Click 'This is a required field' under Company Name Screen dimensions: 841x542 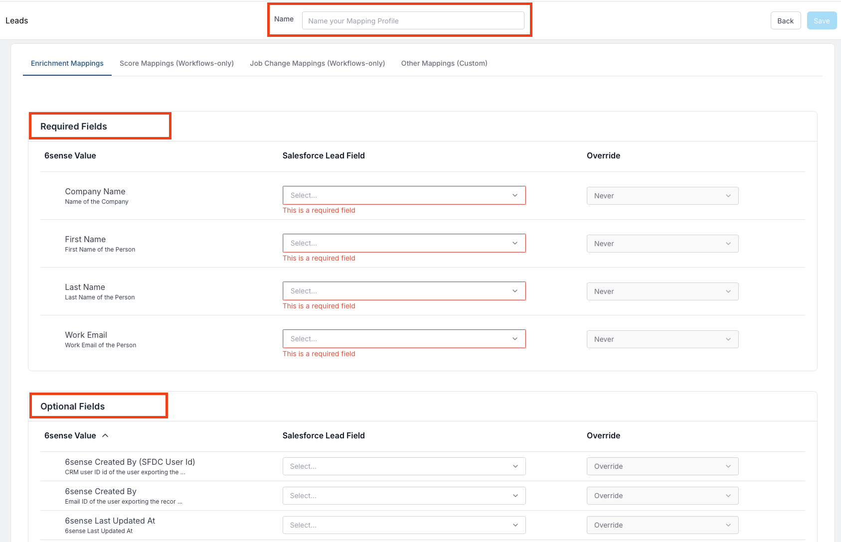(319, 210)
